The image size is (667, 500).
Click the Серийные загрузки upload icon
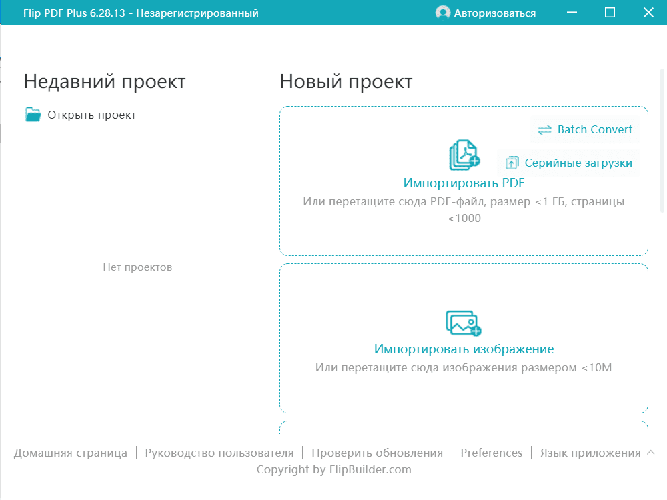(x=512, y=163)
